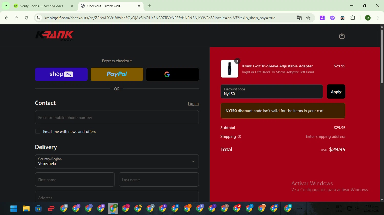Image resolution: width=384 pixels, height=215 pixels.
Task: Translate this page icon
Action: (x=299, y=18)
